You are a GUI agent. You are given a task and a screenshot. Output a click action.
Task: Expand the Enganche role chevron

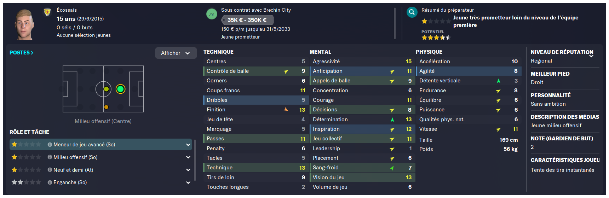pos(188,182)
